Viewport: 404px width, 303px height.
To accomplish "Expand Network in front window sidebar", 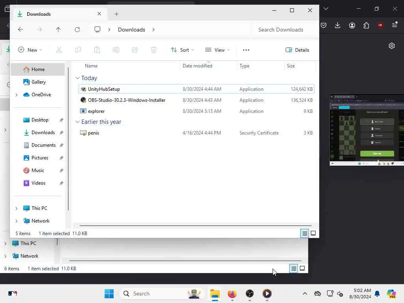I will (17, 221).
